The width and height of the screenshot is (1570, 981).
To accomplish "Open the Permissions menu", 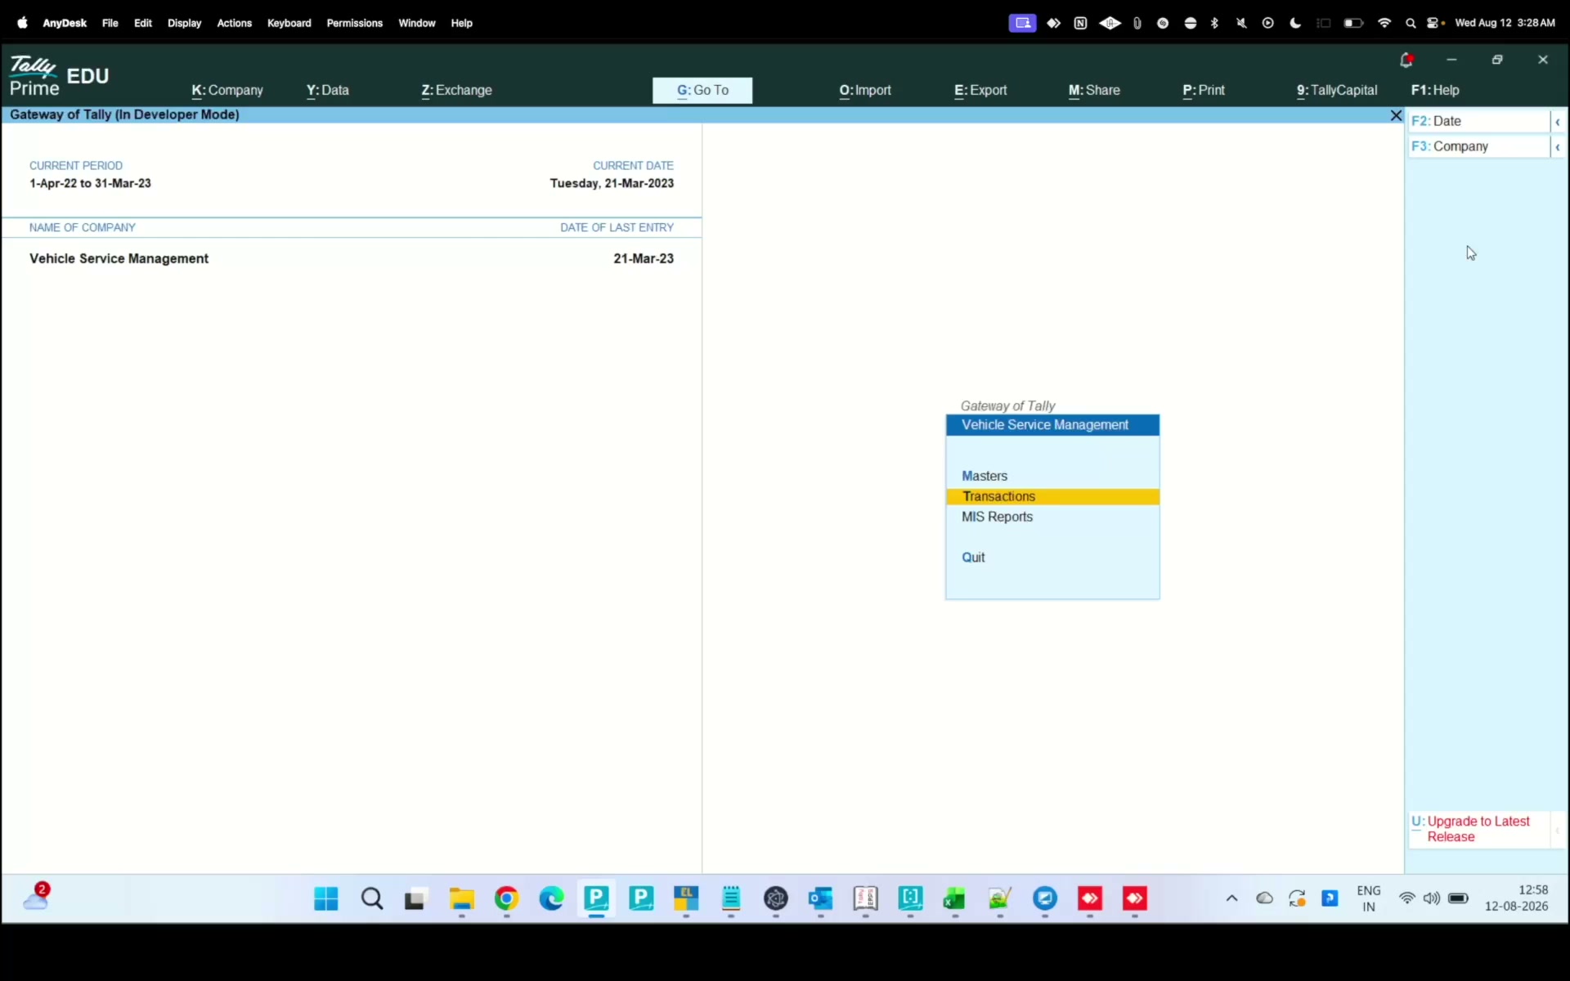I will [354, 23].
